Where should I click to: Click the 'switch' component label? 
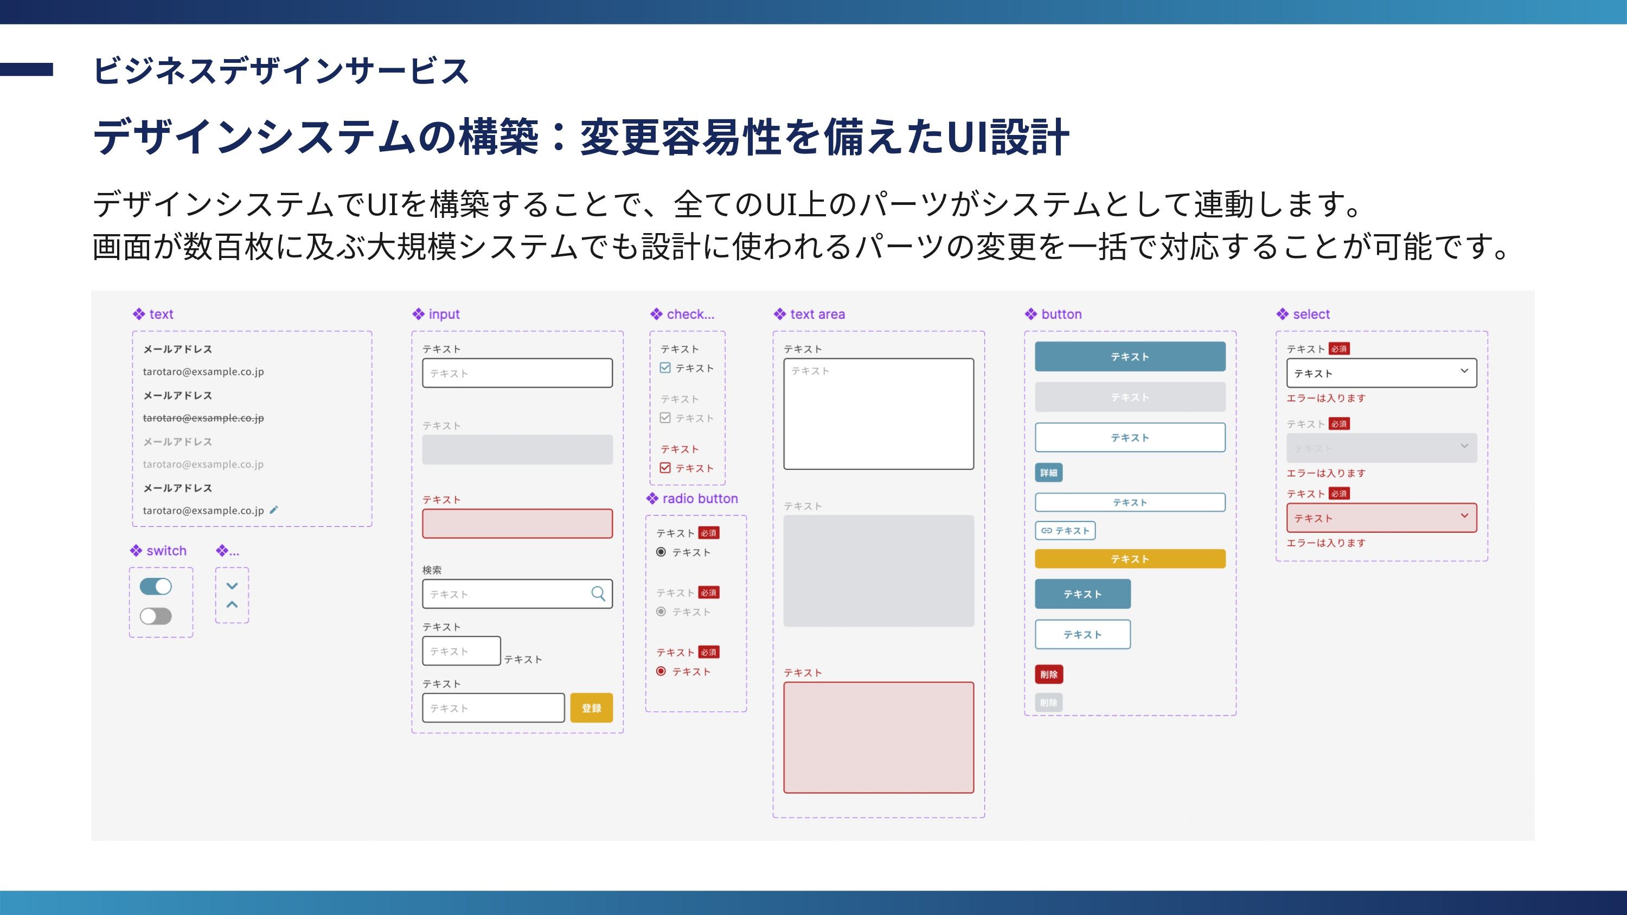pyautogui.click(x=166, y=551)
